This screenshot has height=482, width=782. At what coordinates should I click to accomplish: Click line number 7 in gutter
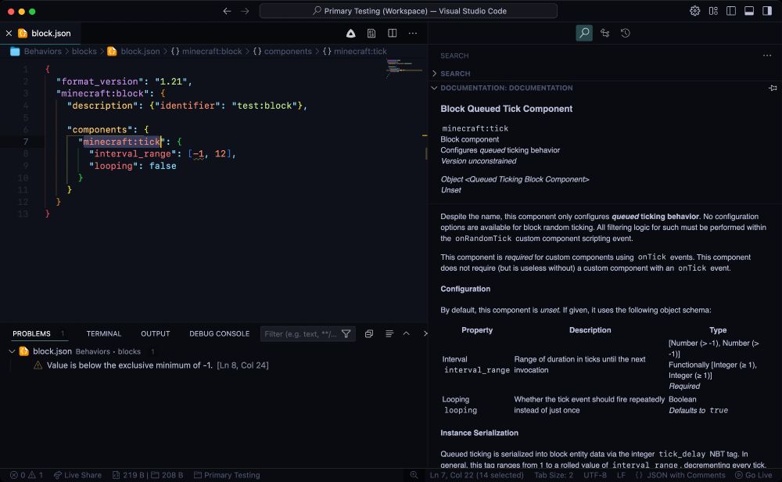coord(26,142)
